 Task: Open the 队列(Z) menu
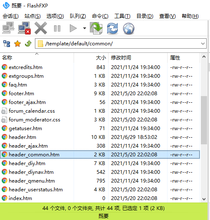(78, 16)
